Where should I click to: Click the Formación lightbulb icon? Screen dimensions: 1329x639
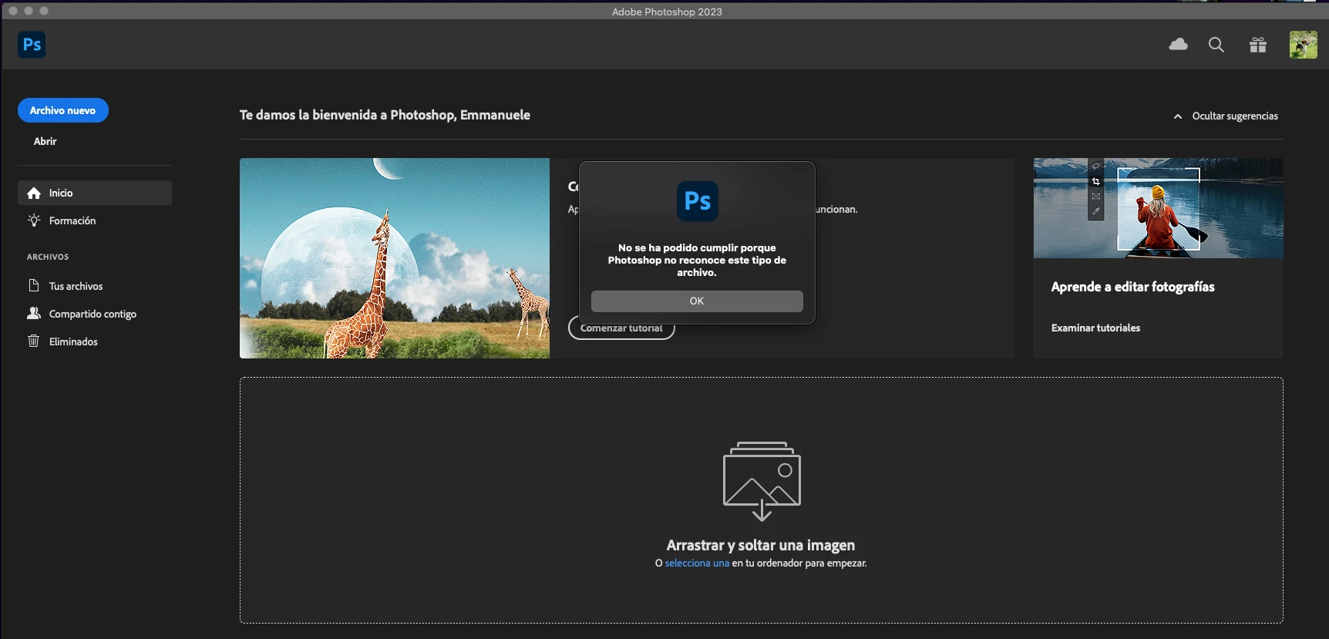(x=34, y=220)
